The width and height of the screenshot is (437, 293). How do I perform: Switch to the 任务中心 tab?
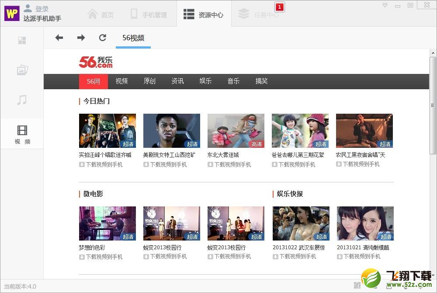(258, 14)
